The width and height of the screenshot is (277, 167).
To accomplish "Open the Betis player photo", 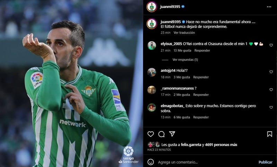I will pos(71,83).
